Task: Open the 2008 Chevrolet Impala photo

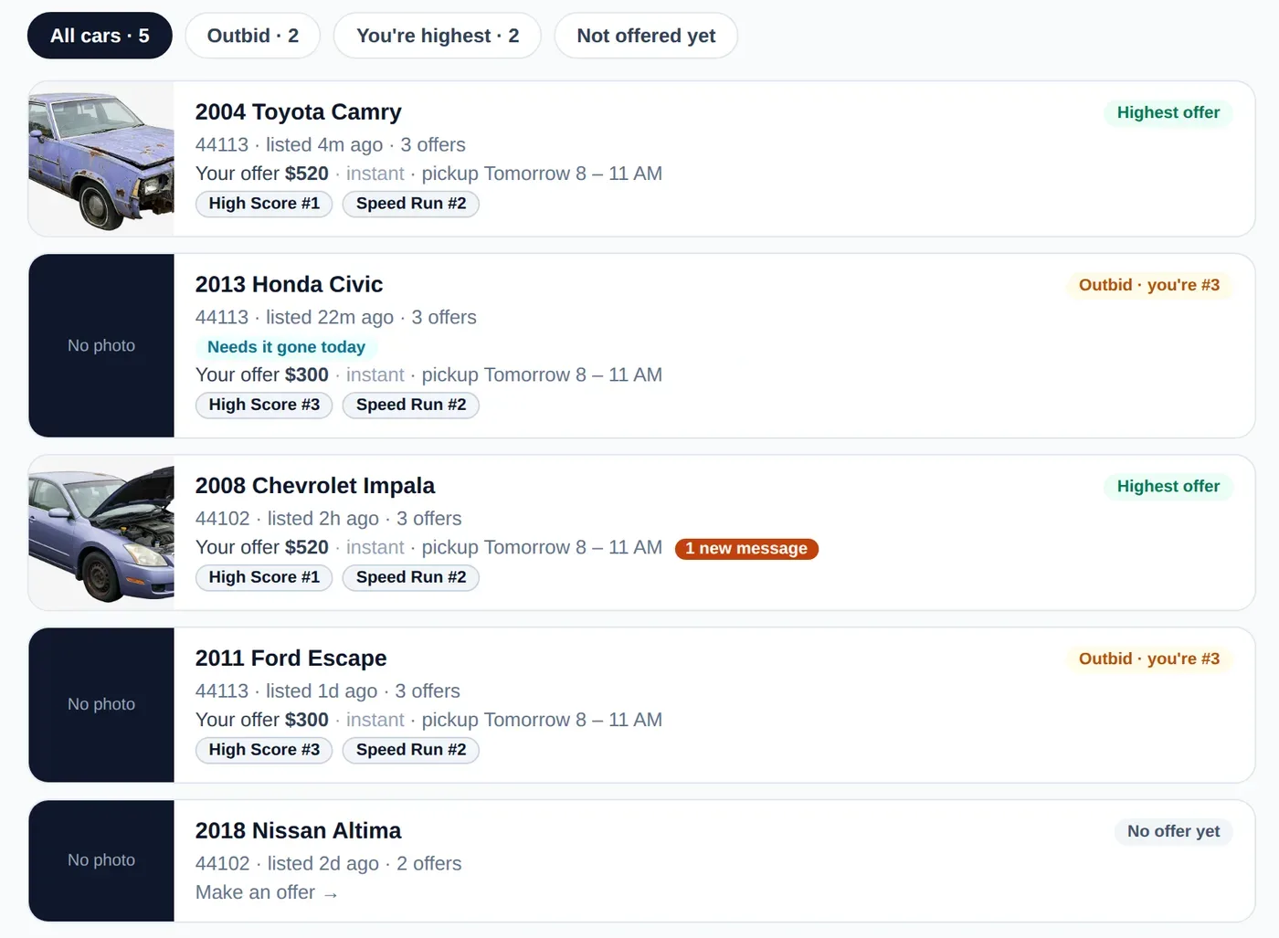Action: (101, 532)
